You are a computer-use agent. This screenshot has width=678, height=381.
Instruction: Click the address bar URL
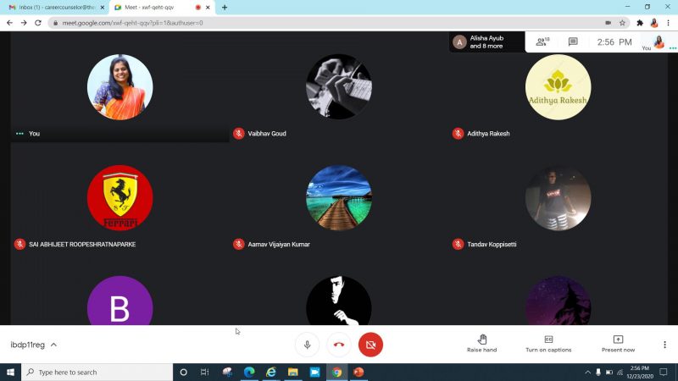(x=132, y=23)
